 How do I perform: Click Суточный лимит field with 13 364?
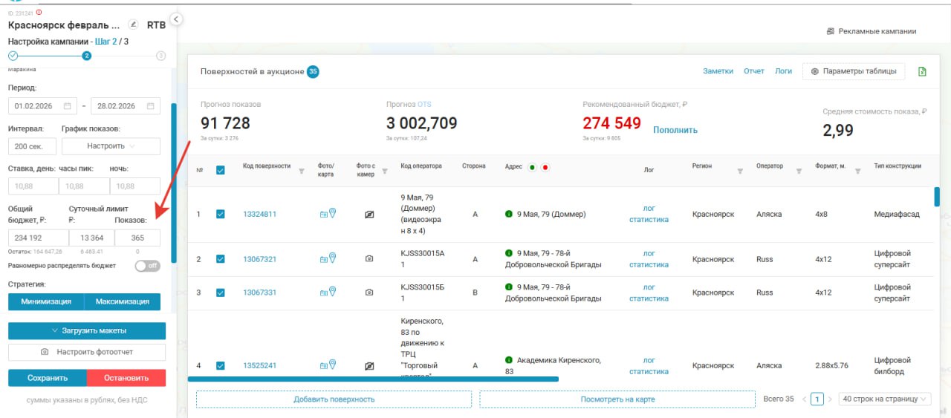pos(92,238)
